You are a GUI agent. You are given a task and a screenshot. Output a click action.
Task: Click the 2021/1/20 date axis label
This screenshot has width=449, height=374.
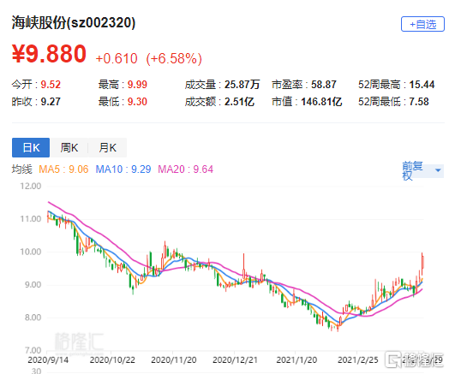(296, 360)
